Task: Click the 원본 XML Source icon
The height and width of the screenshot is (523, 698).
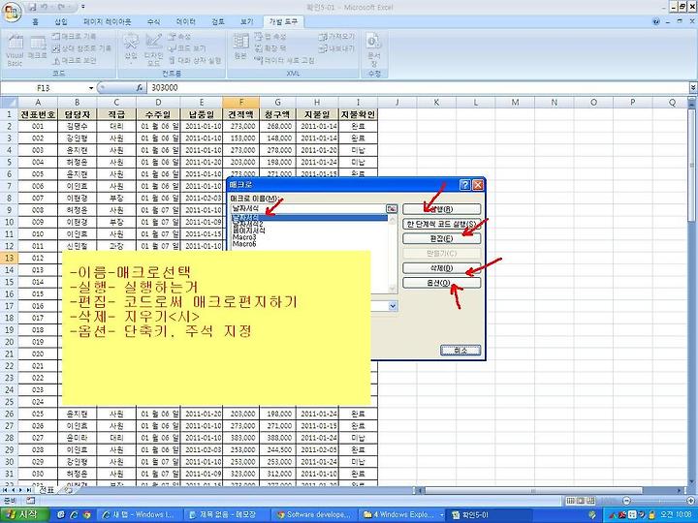Action: (240, 46)
